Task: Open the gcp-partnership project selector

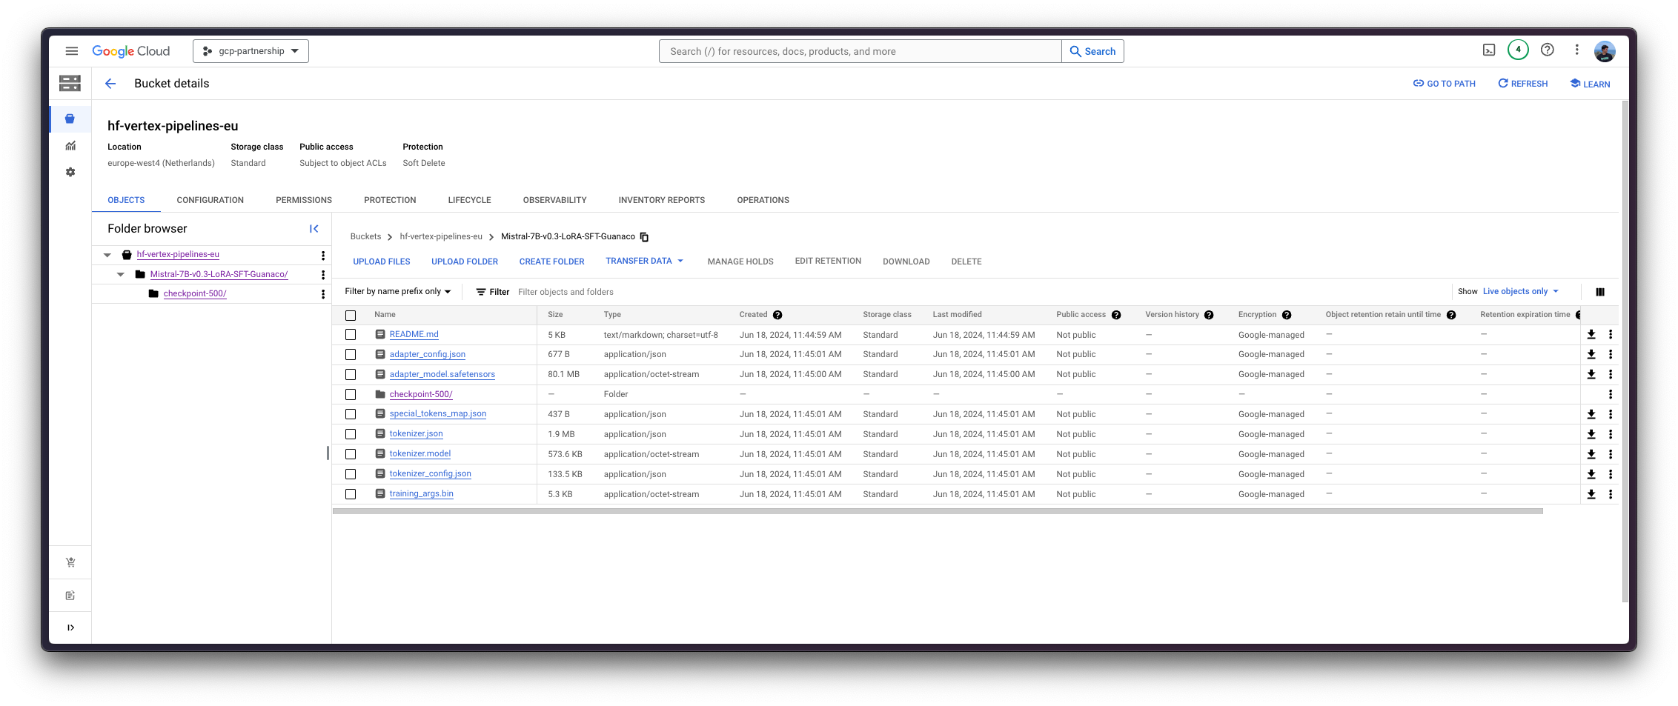Action: click(251, 51)
